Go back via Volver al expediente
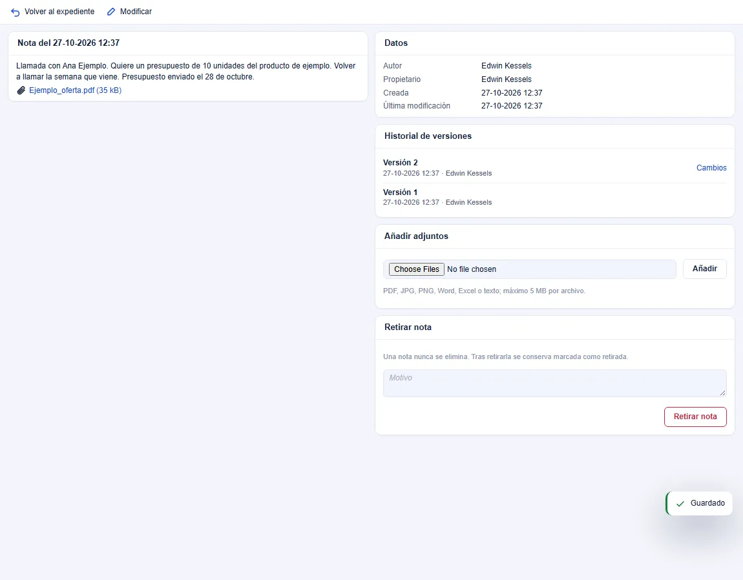 52,12
